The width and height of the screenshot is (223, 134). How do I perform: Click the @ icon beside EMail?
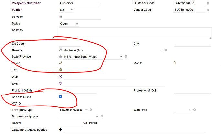point(60,84)
